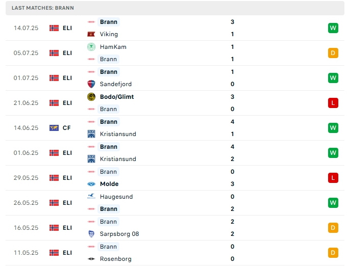Image resolution: width=348 pixels, height=267 pixels.
Task: Click the 3 score for Molde
Action: point(232,184)
